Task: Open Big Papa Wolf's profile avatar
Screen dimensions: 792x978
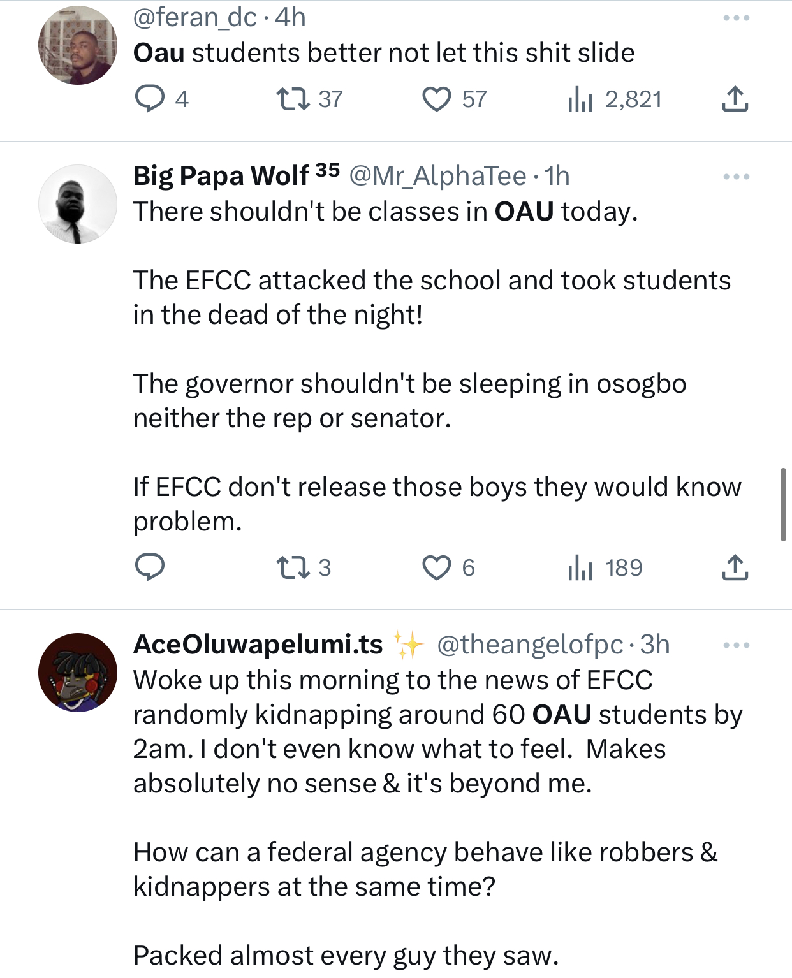Action: 78,204
